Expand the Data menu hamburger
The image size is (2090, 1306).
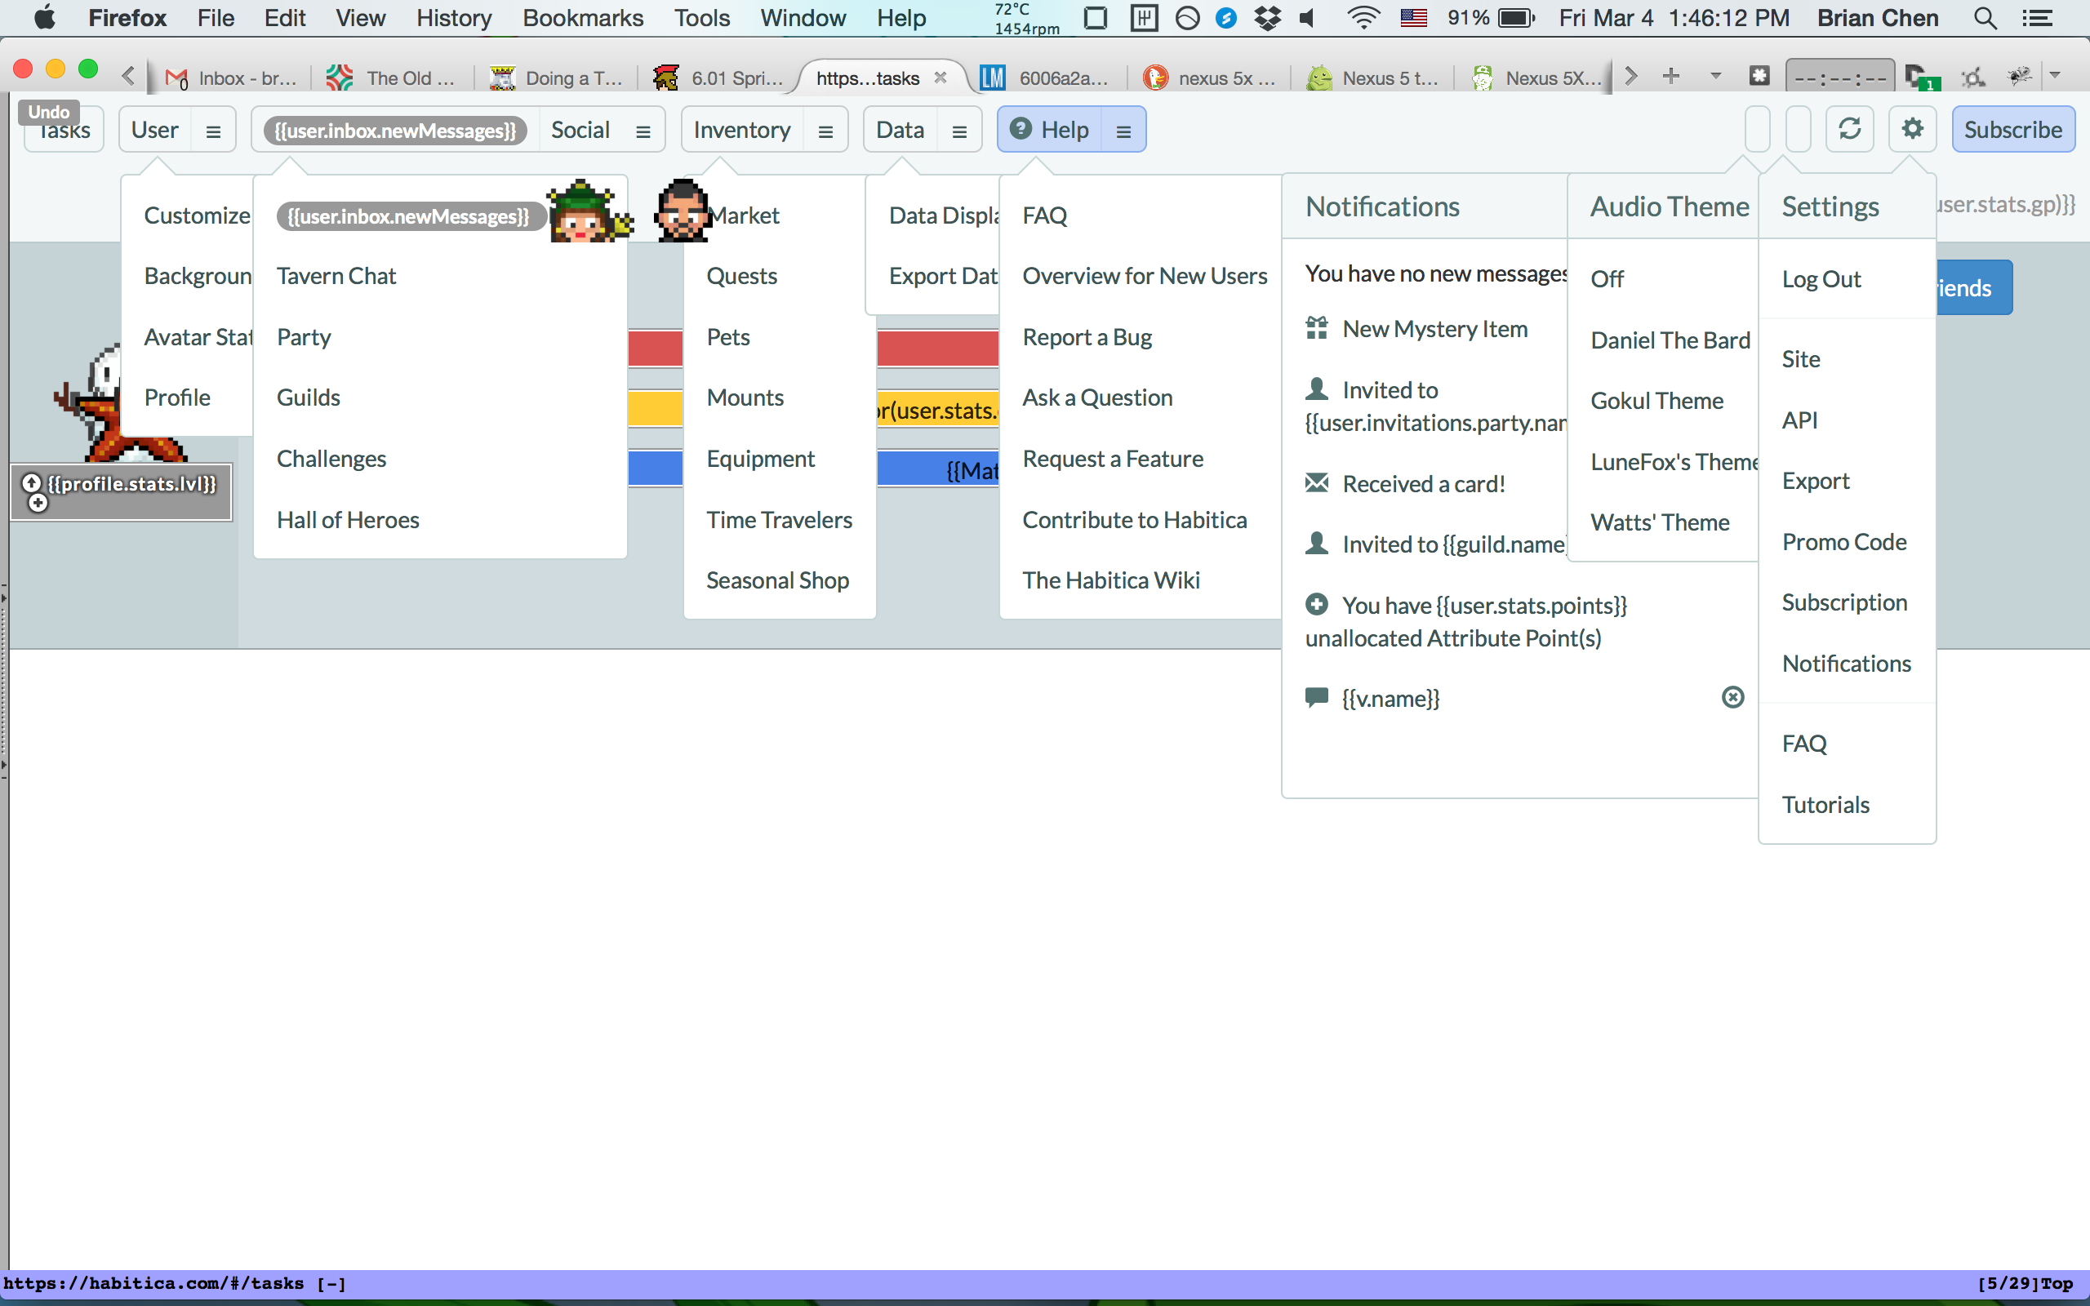(x=958, y=131)
